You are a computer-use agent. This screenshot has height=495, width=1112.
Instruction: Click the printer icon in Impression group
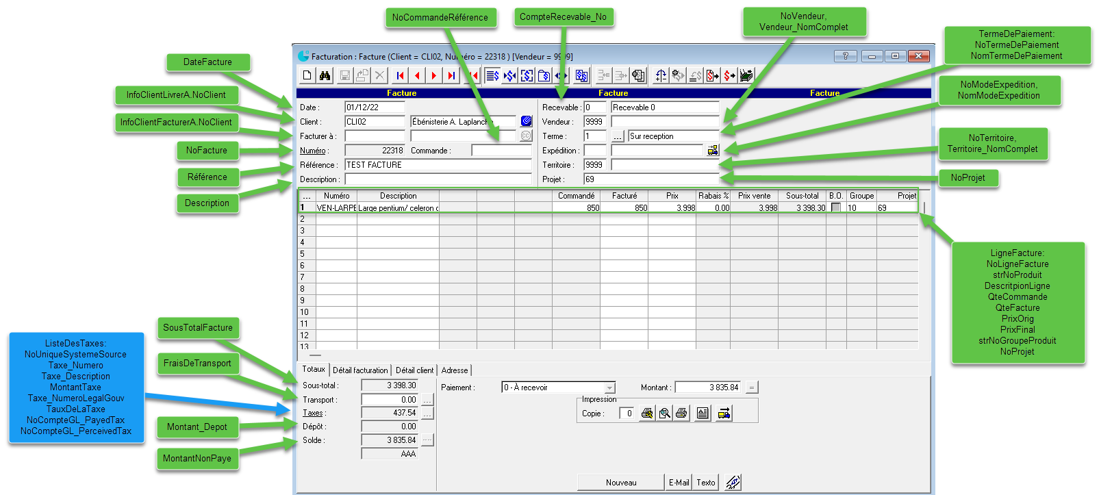681,414
